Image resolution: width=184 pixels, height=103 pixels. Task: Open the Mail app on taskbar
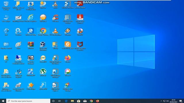pyautogui.click(x=85, y=101)
